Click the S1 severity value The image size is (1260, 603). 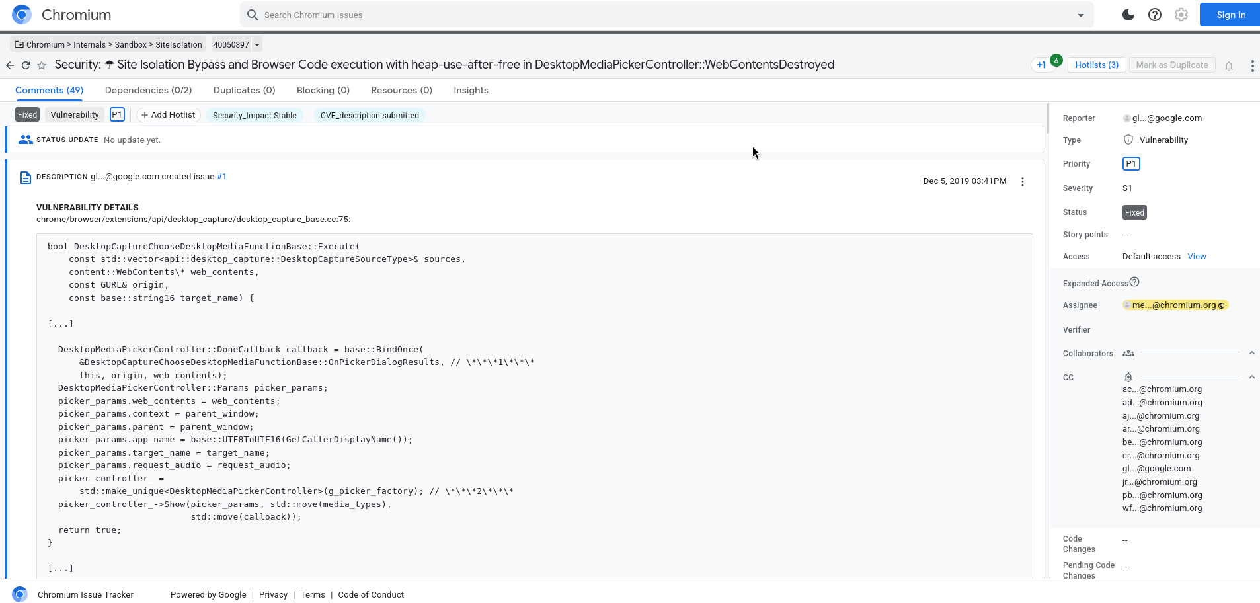(1127, 188)
